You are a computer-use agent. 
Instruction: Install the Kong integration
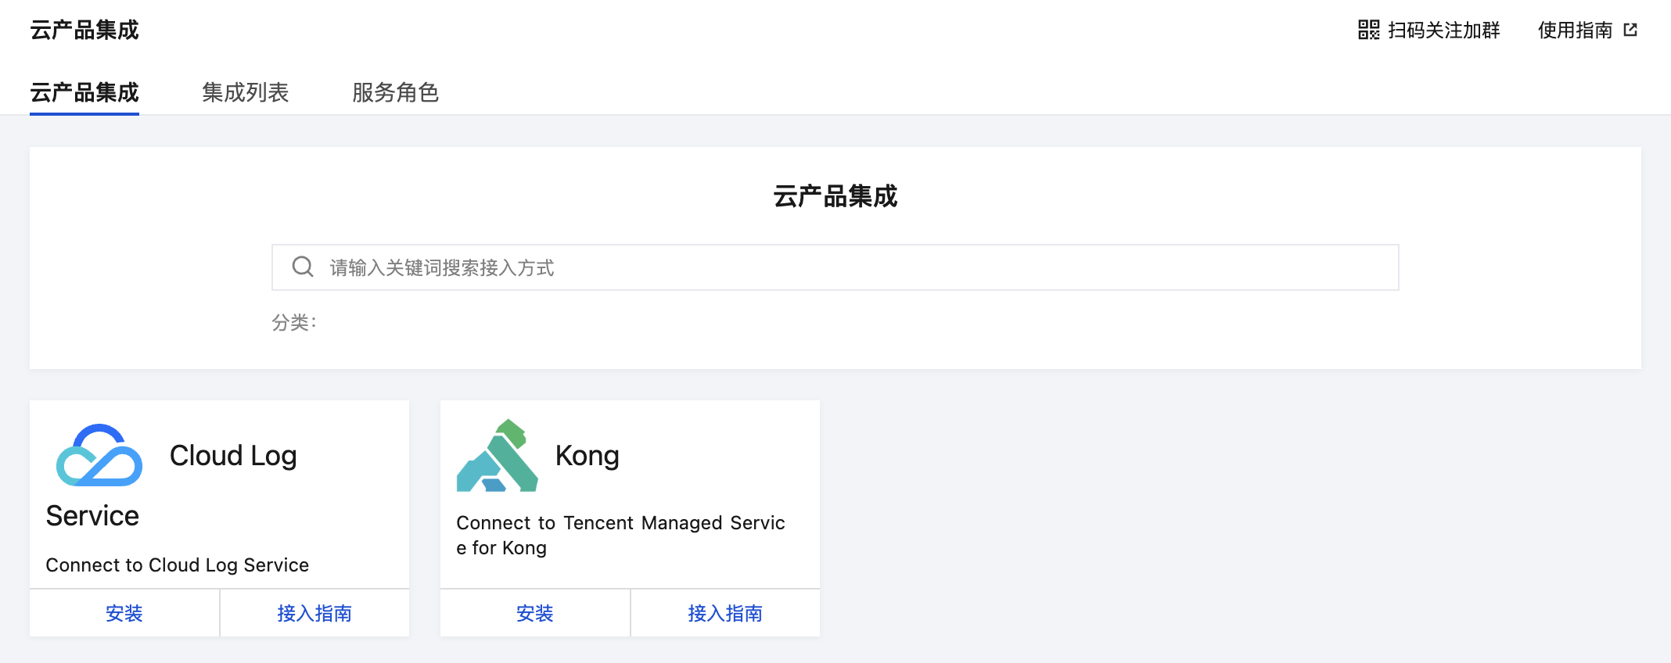coord(535,613)
